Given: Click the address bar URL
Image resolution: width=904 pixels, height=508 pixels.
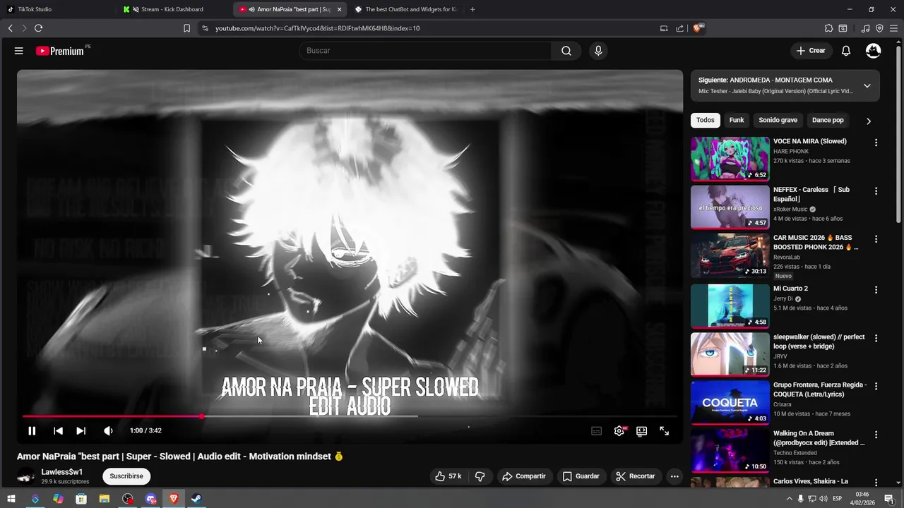Looking at the screenshot, I should click(x=317, y=28).
